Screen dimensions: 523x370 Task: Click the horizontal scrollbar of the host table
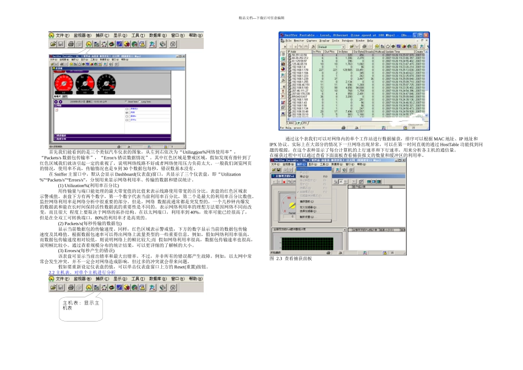(356, 119)
